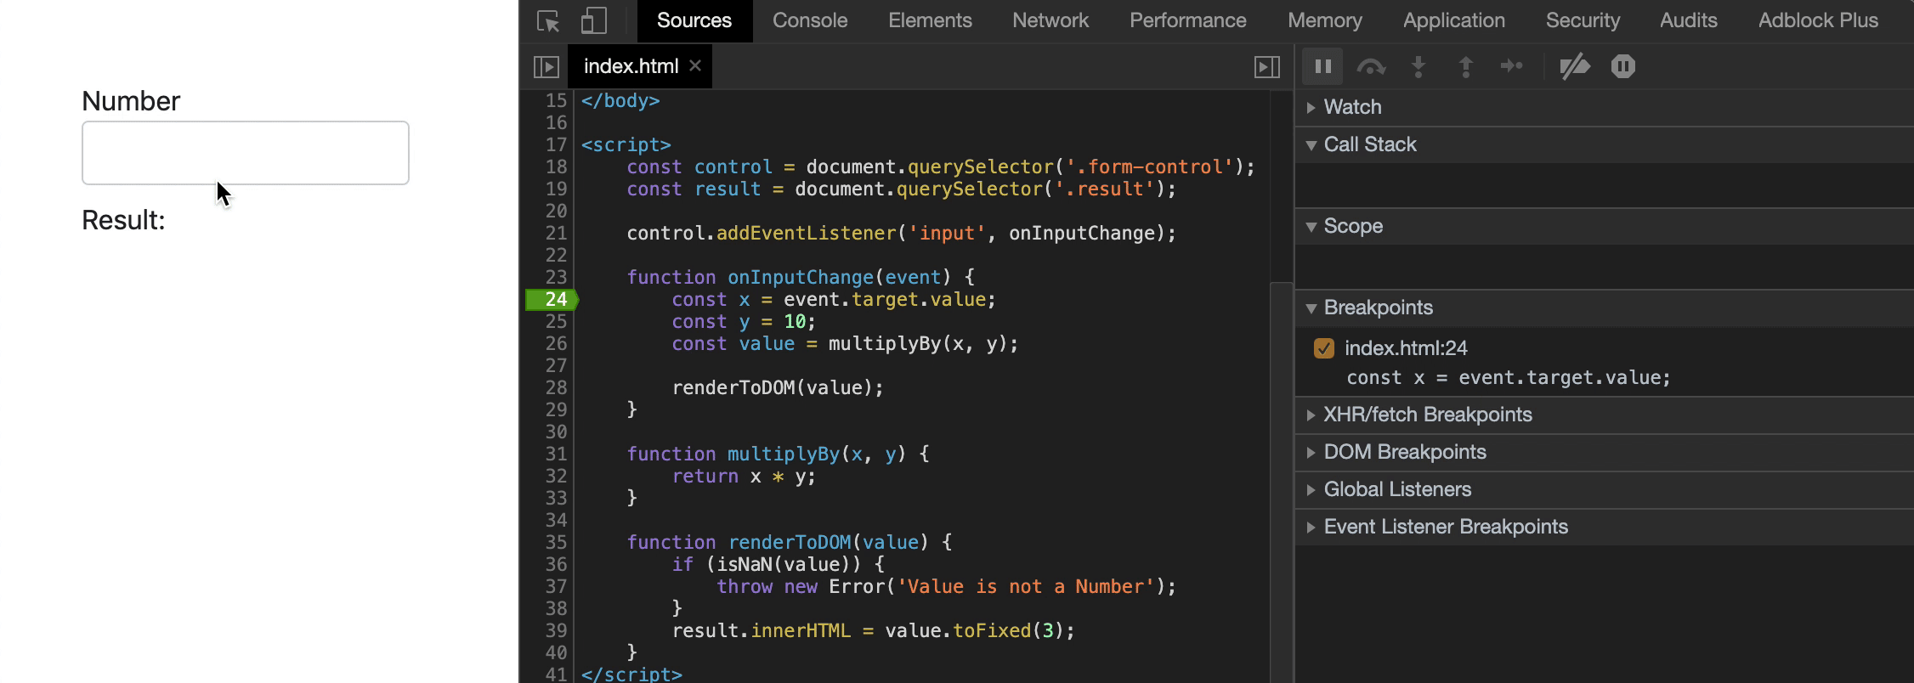This screenshot has height=683, width=1914.
Task: Click line number 37 in the gutter
Action: point(556,586)
